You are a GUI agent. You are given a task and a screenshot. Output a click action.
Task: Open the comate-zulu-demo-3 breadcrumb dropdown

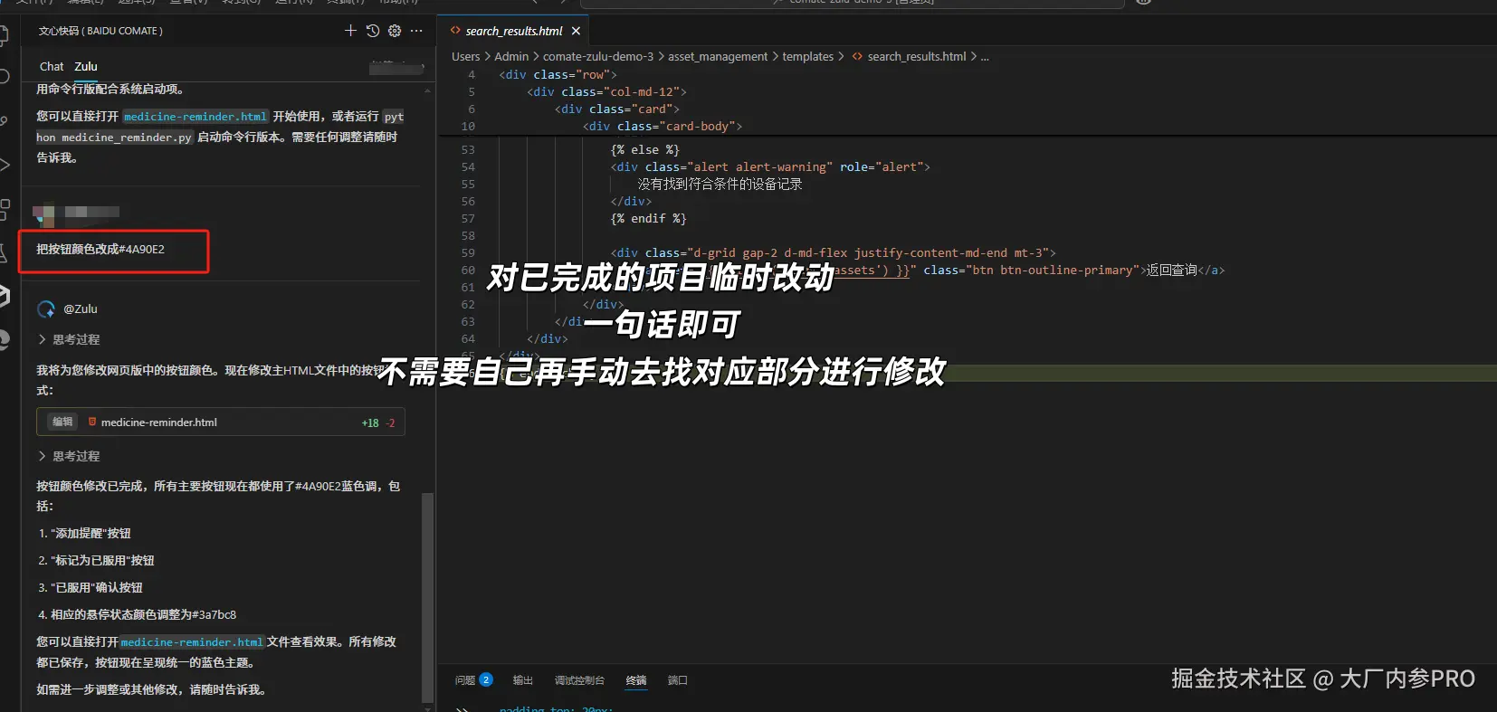[x=598, y=56]
